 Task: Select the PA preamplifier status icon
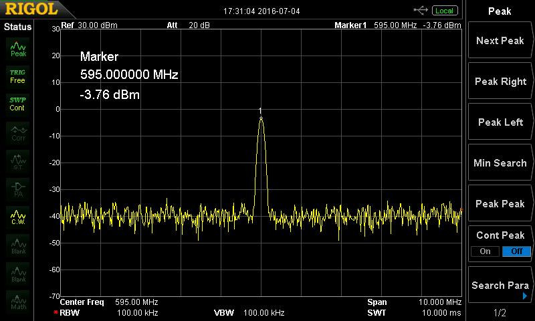18,189
